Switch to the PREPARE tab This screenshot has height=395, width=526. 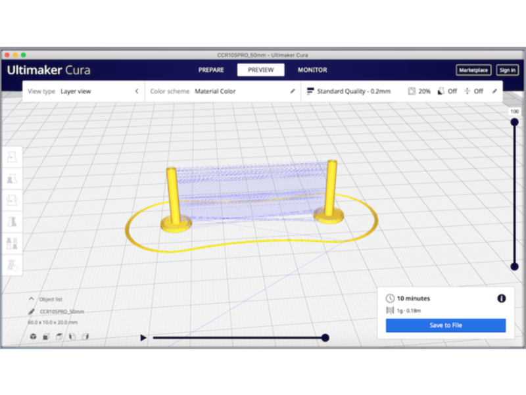[x=210, y=70]
